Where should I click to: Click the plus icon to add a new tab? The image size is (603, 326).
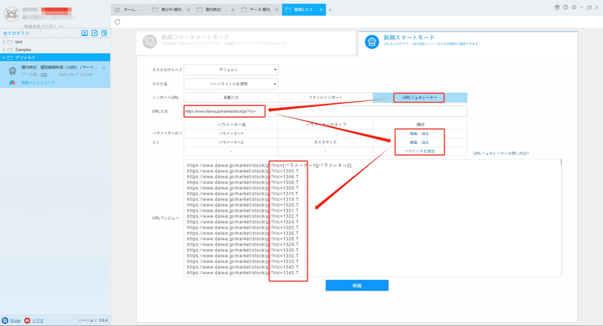tap(330, 10)
